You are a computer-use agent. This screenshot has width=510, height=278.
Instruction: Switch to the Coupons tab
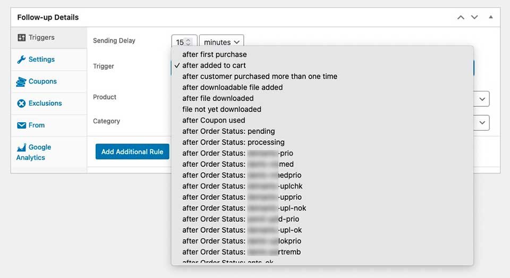click(42, 81)
